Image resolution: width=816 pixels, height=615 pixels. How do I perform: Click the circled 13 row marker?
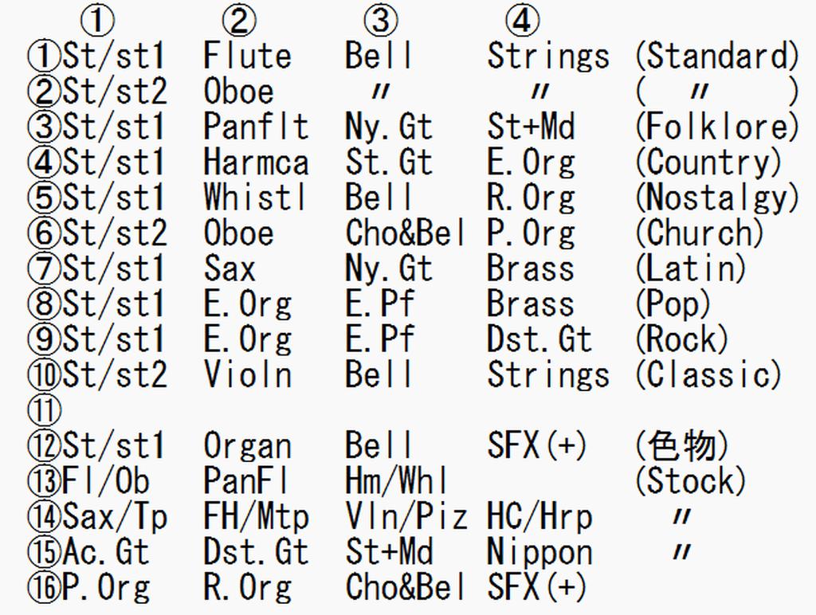45,481
